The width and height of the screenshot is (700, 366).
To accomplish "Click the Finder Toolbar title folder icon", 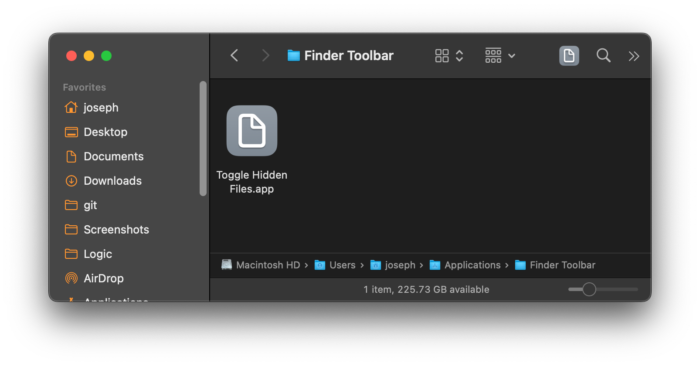I will [294, 55].
